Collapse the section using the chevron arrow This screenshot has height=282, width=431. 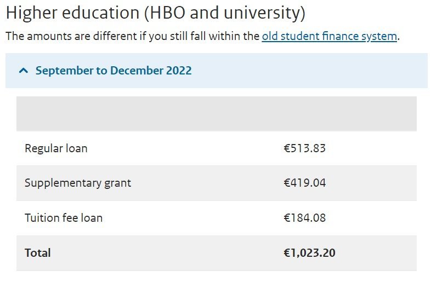coord(23,71)
